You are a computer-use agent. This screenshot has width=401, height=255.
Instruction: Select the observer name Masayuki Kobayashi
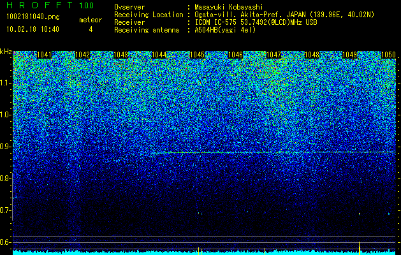click(x=229, y=7)
